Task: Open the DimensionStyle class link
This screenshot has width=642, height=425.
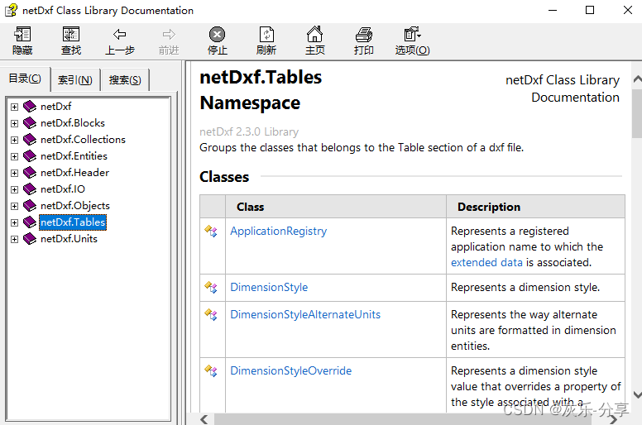Action: [x=269, y=287]
